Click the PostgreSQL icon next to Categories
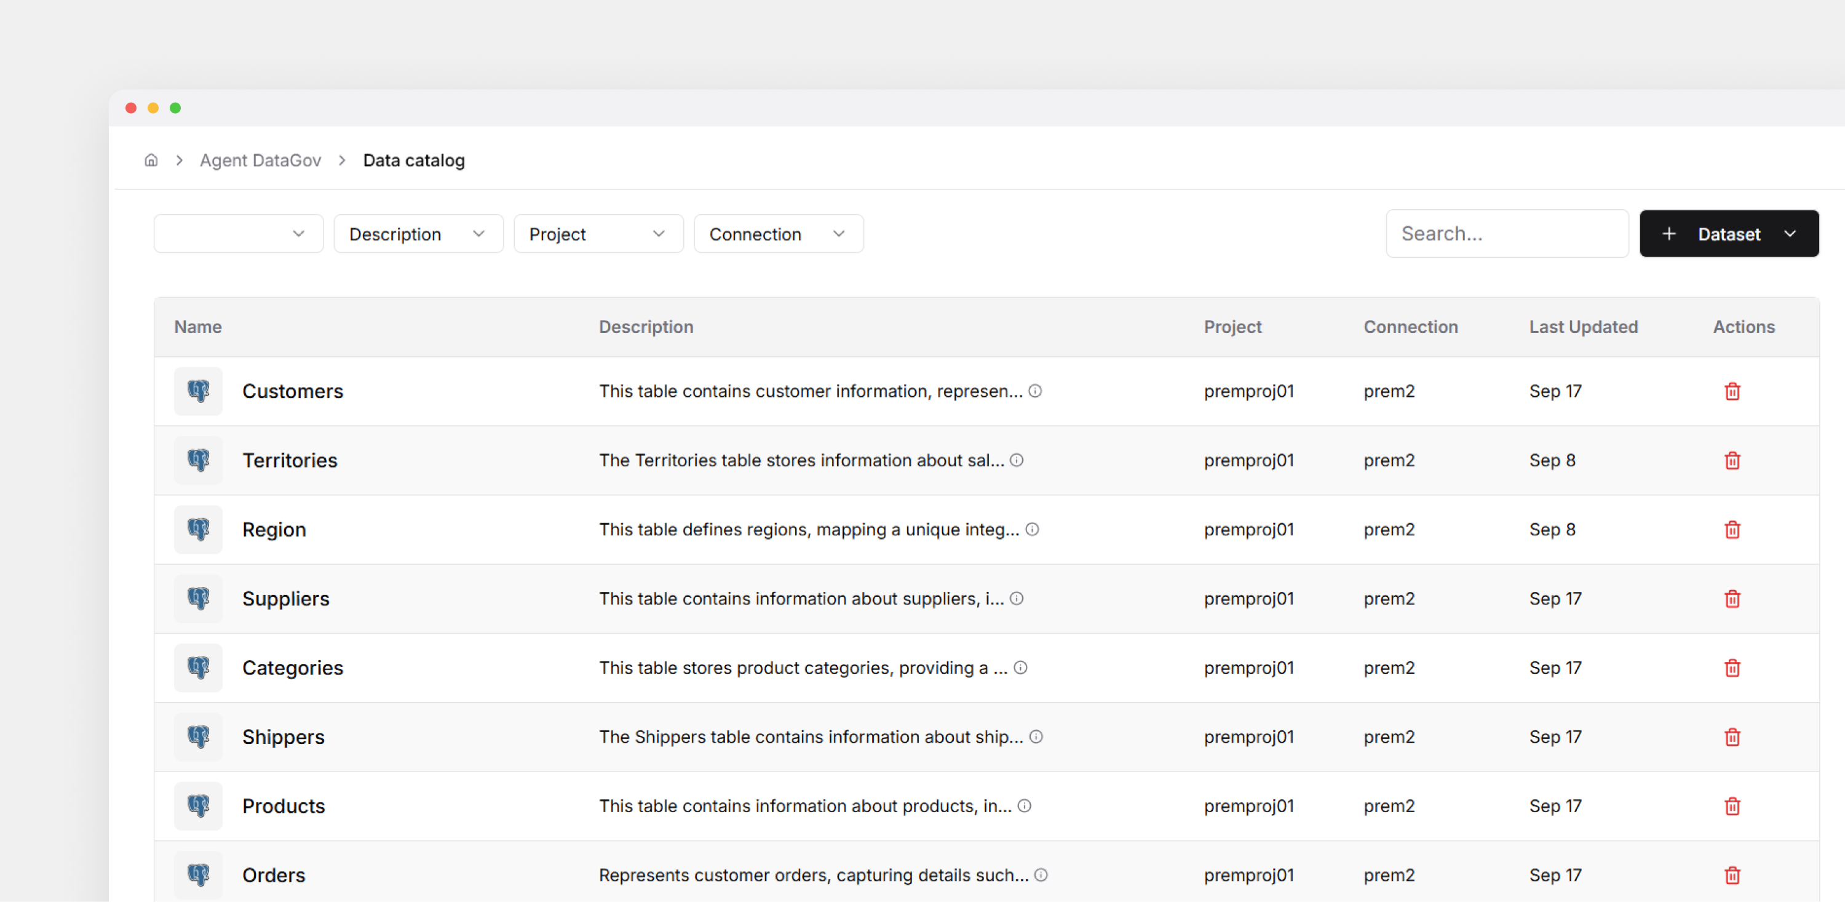 (199, 667)
